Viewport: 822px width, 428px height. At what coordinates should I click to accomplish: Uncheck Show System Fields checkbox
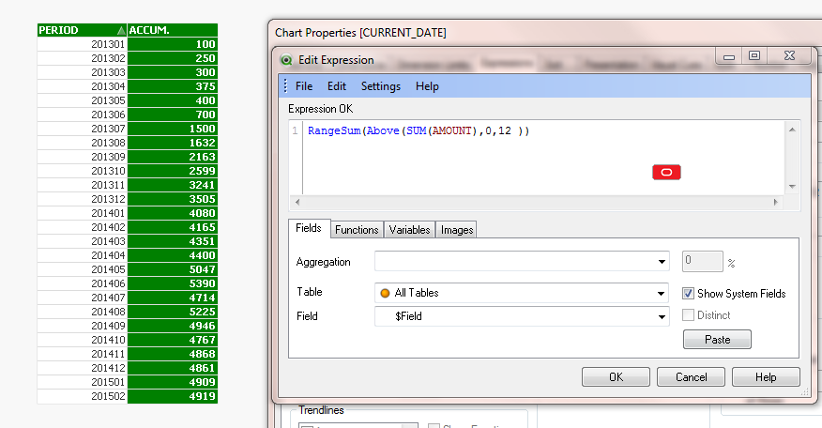(689, 294)
